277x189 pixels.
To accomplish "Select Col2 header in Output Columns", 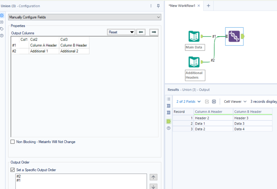I will coord(44,39).
